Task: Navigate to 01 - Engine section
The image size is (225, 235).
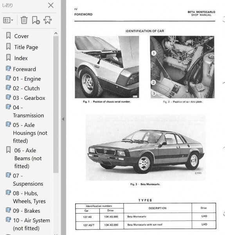Action: tap(27, 79)
